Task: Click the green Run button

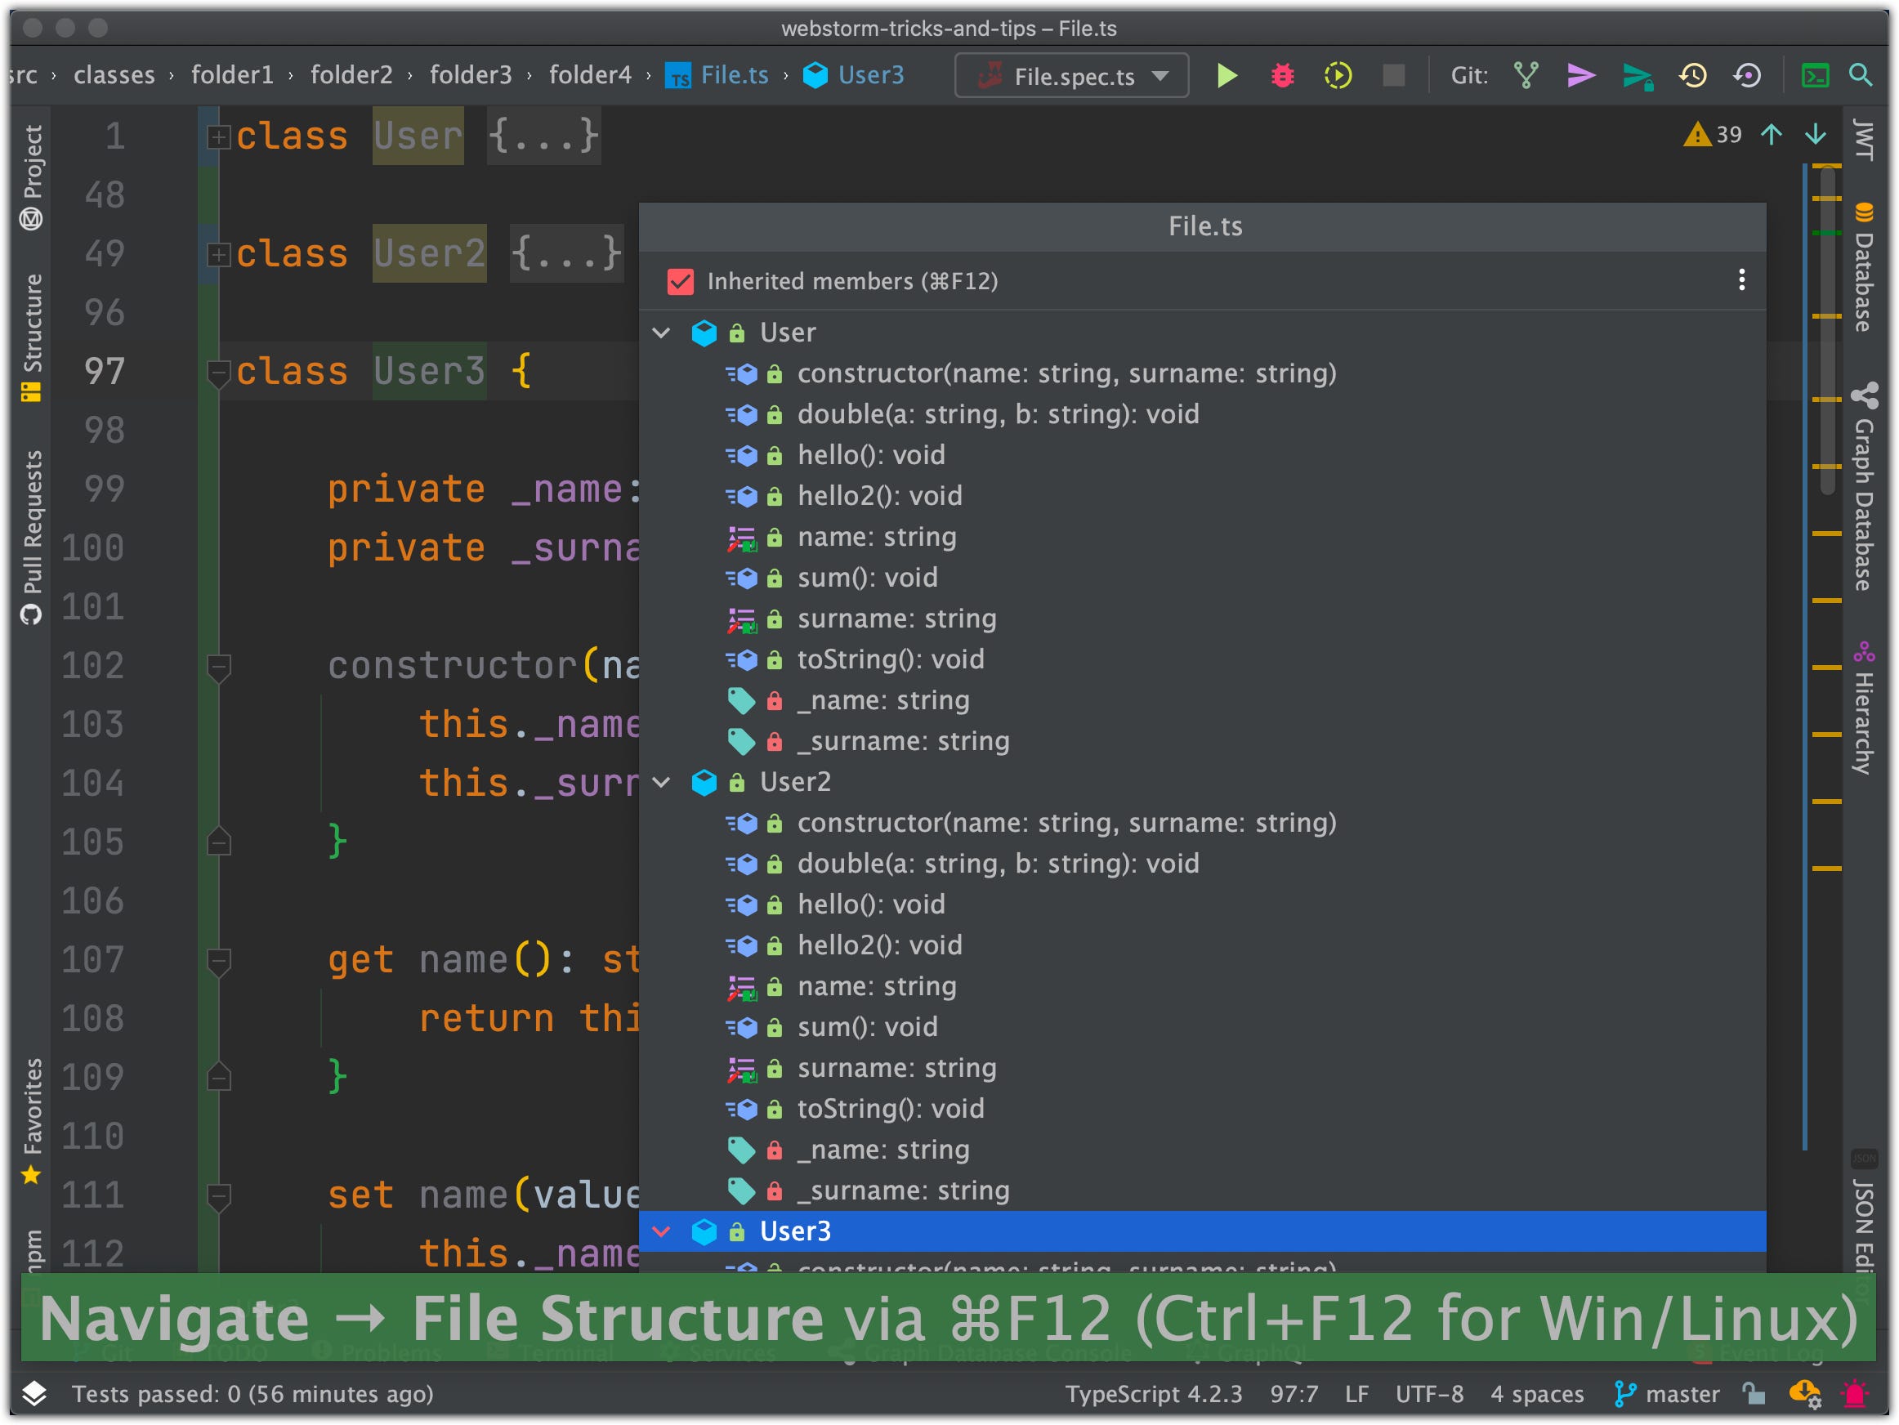Action: coord(1227,75)
